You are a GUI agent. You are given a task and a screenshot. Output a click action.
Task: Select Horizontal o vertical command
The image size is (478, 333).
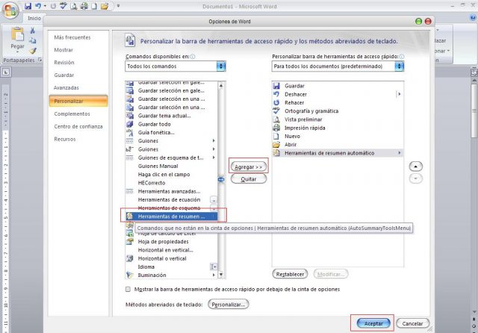(x=171, y=258)
